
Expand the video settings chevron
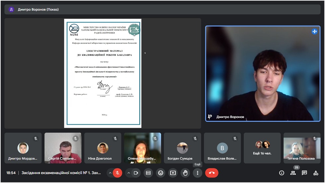(128, 173)
